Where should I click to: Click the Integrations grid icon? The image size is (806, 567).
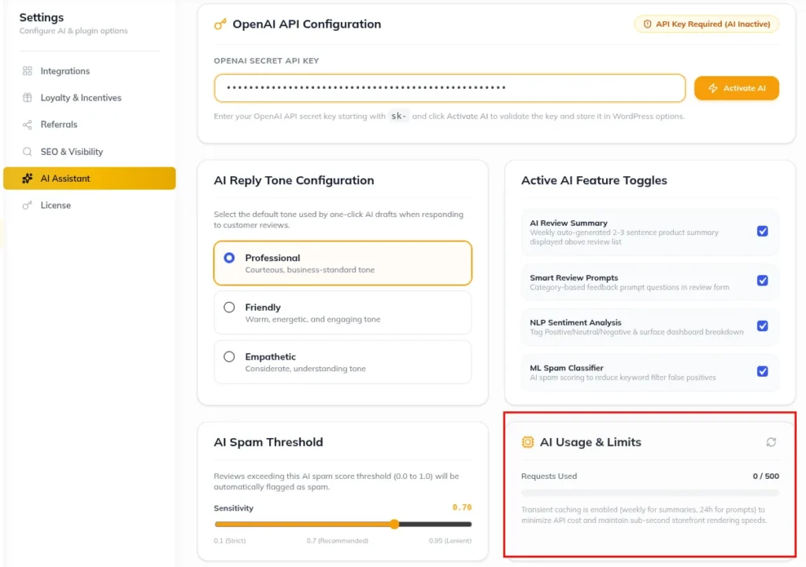coord(28,71)
